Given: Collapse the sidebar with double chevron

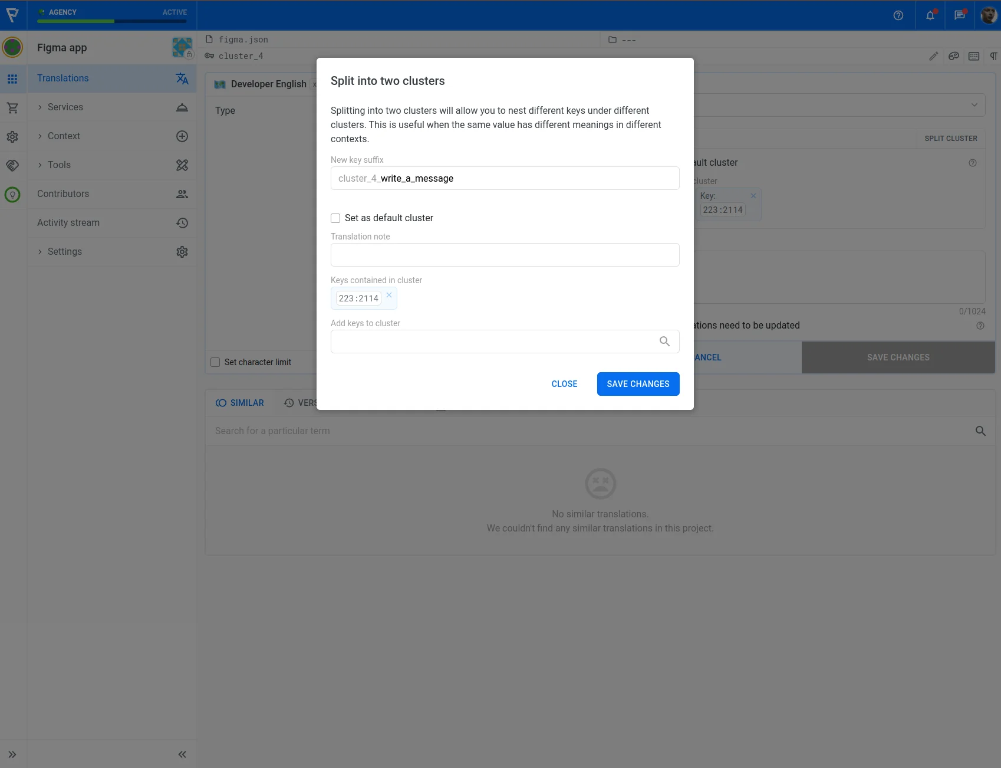Looking at the screenshot, I should click(x=182, y=754).
